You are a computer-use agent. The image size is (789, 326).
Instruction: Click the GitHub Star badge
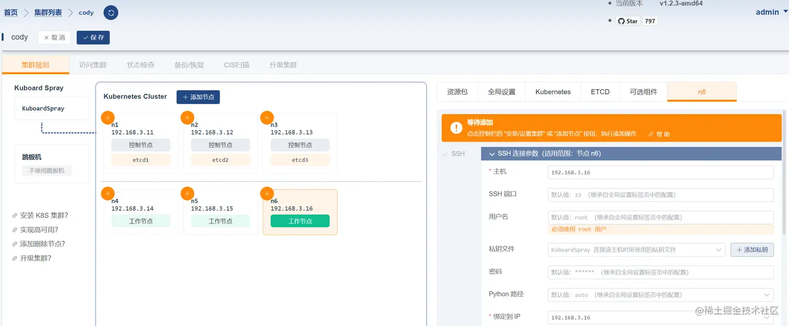(x=628, y=21)
